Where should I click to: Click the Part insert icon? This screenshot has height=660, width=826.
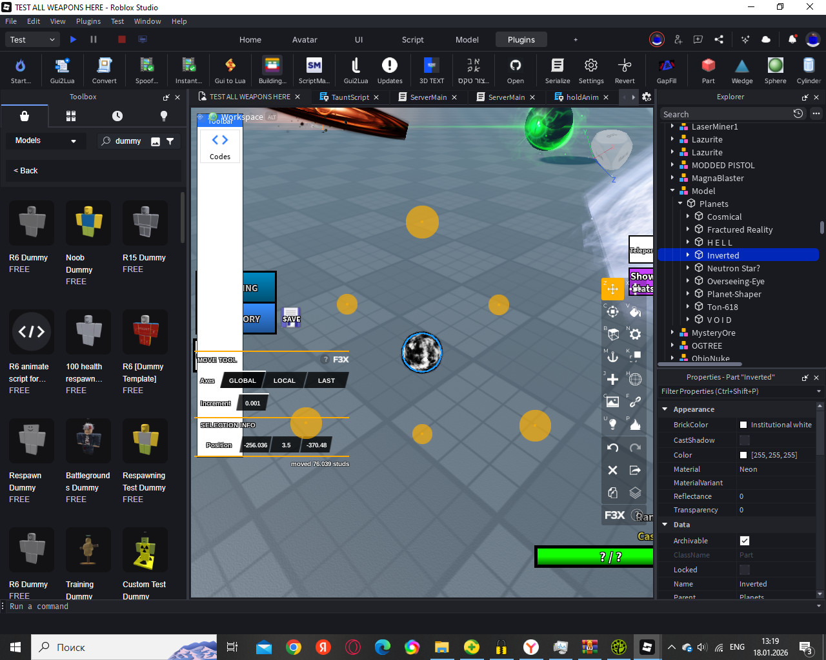(x=709, y=70)
